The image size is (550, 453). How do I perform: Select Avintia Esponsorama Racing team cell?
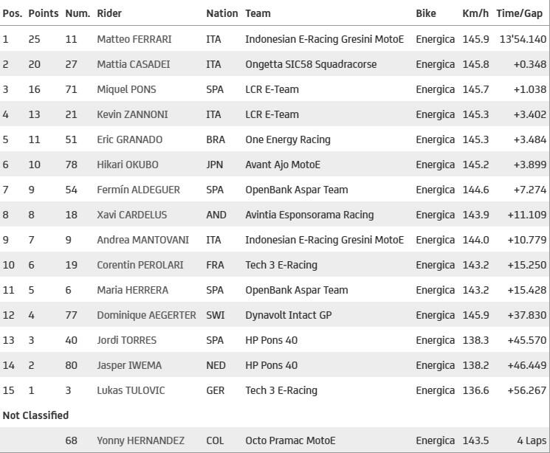pos(309,215)
